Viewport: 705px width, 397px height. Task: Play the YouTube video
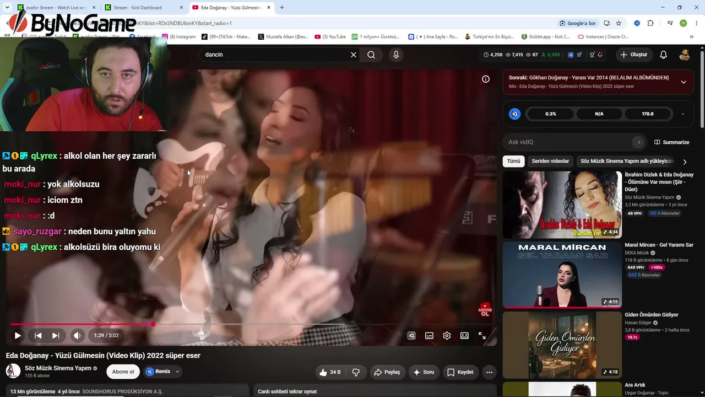point(18,335)
